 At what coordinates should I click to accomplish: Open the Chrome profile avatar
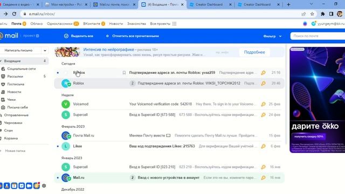[340, 14]
